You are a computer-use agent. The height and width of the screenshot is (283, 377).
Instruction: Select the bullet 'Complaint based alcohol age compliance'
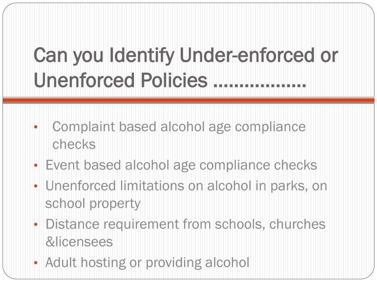click(179, 127)
